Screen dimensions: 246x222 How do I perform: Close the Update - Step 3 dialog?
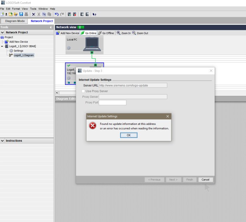[x=211, y=70]
